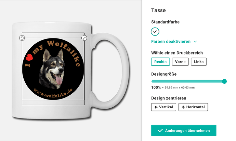236x141 pixels.
Task: Click the resize handle on the design
Action: click(x=84, y=38)
